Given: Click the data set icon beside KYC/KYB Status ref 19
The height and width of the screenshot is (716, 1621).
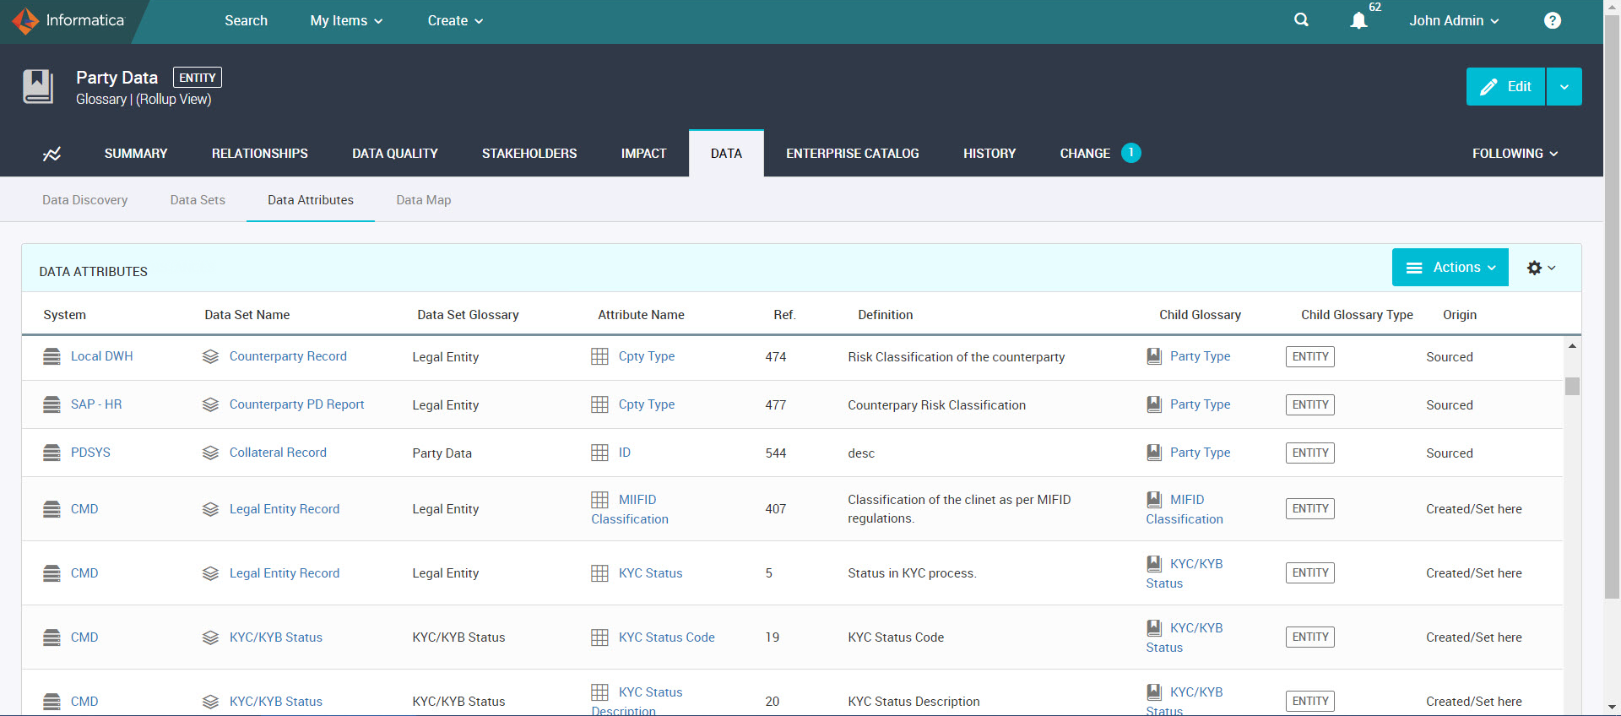Looking at the screenshot, I should pyautogui.click(x=210, y=637).
